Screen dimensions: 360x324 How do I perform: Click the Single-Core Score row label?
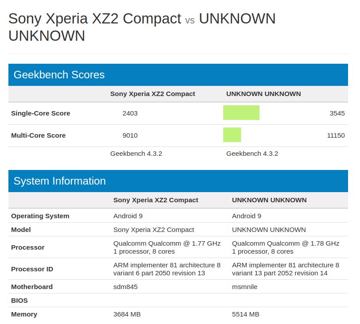(x=41, y=113)
